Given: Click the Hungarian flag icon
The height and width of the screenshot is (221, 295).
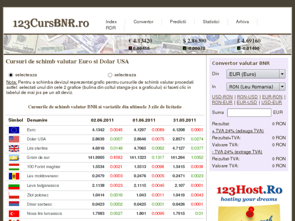Looking at the screenshot, I should [14, 167].
